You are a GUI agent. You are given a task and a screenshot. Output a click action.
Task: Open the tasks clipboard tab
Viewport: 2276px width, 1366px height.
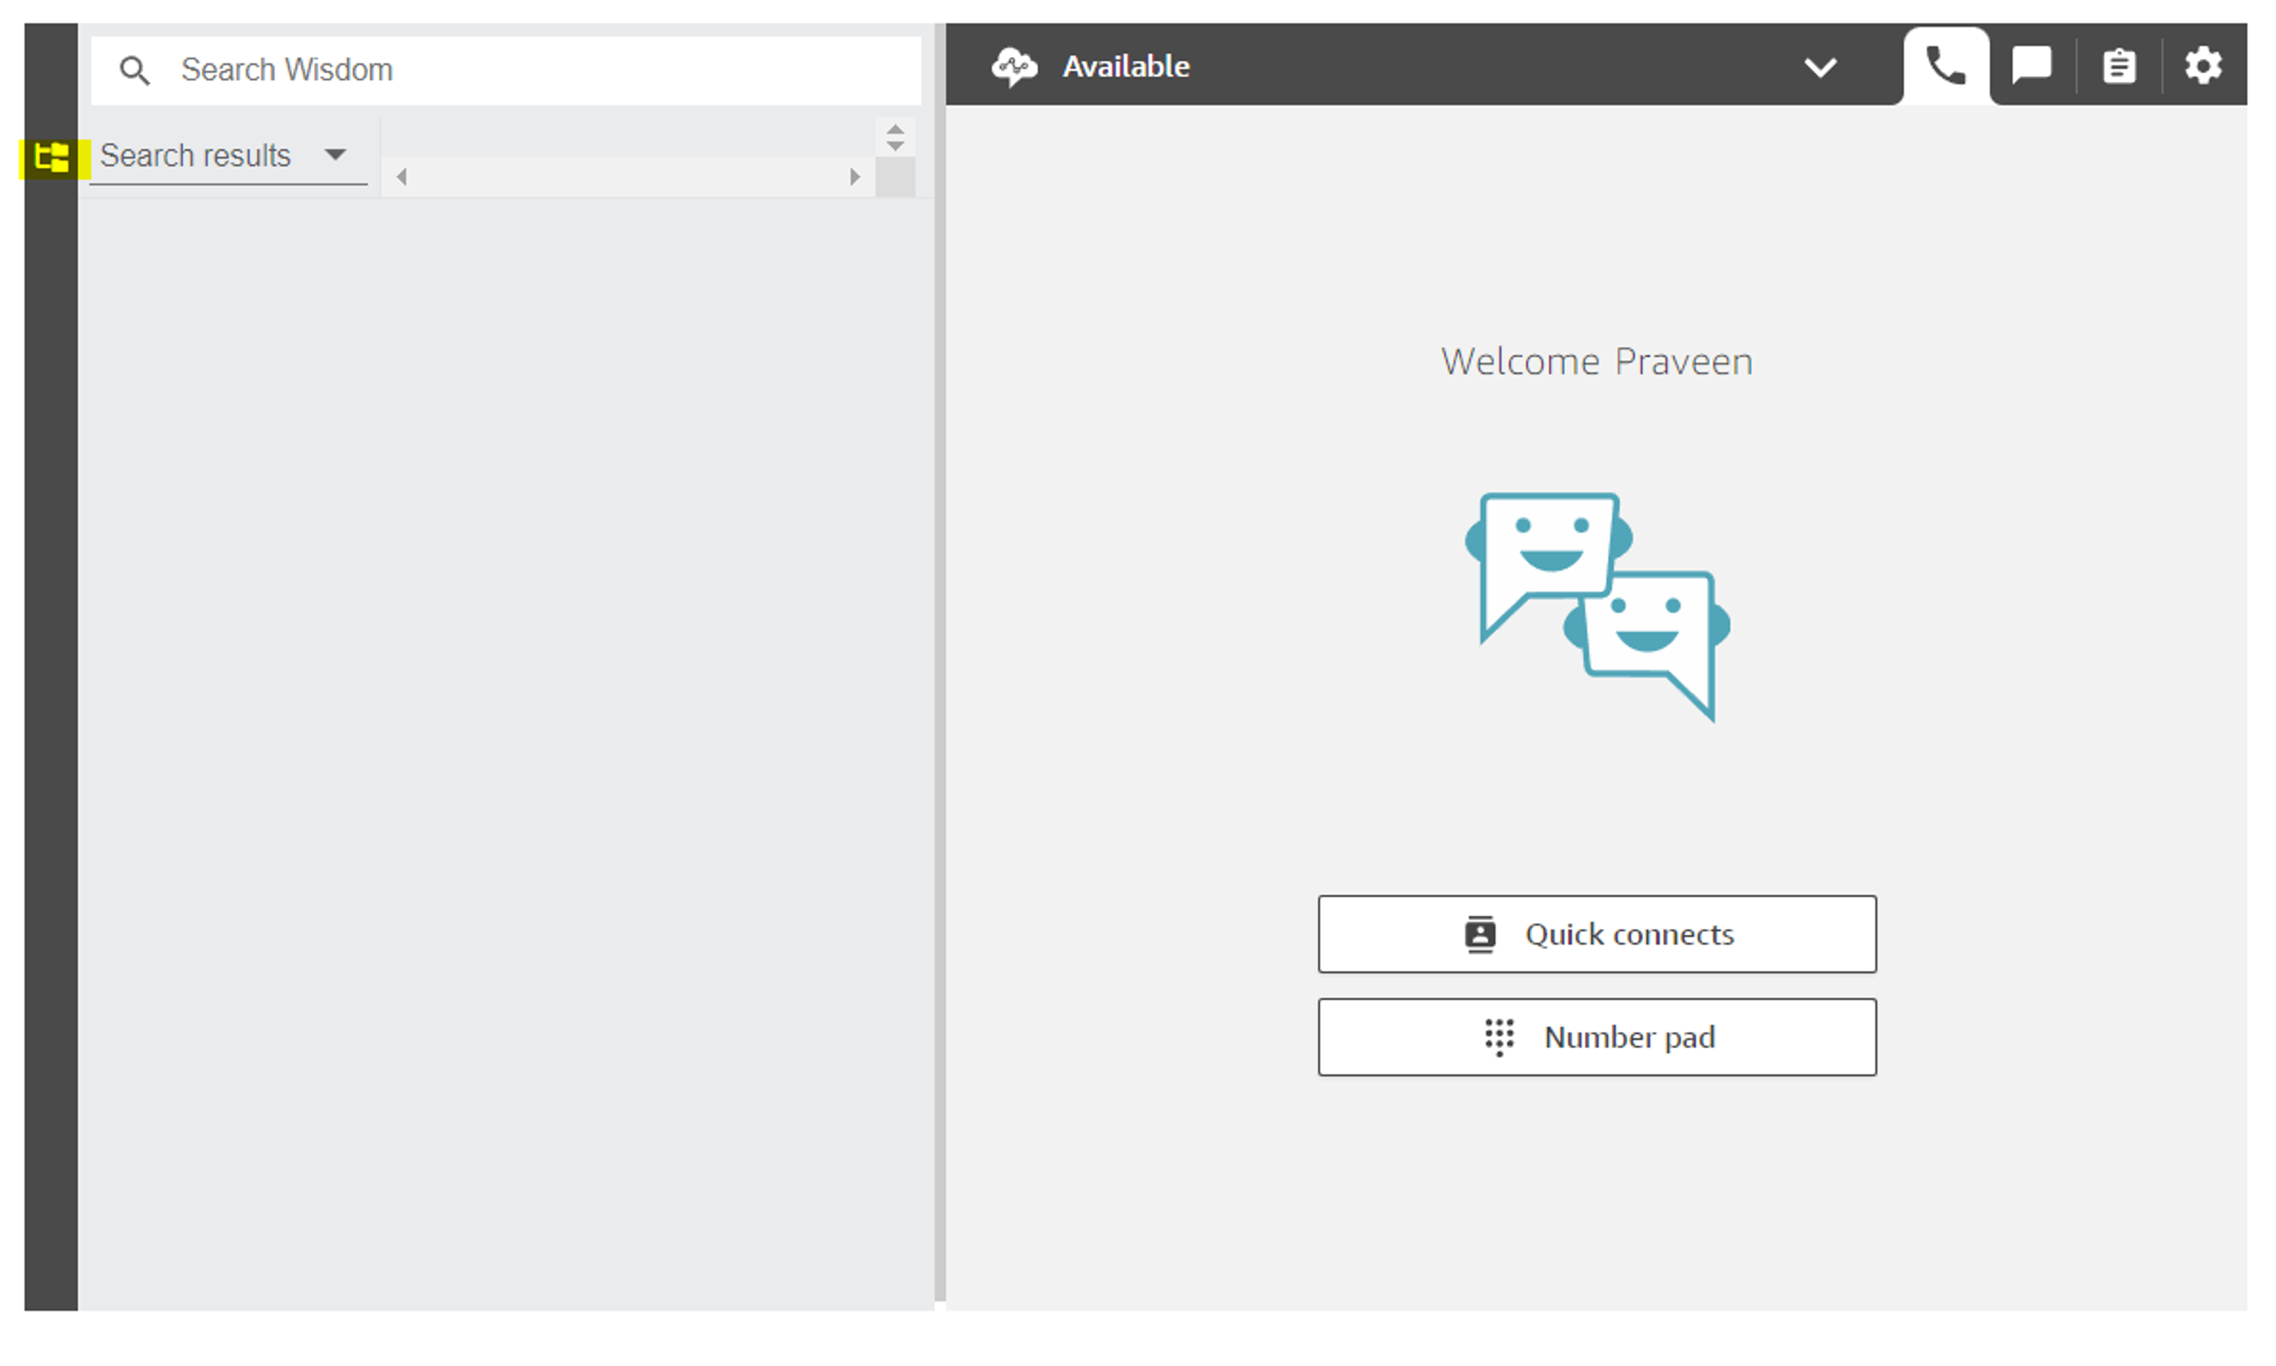(x=2118, y=66)
